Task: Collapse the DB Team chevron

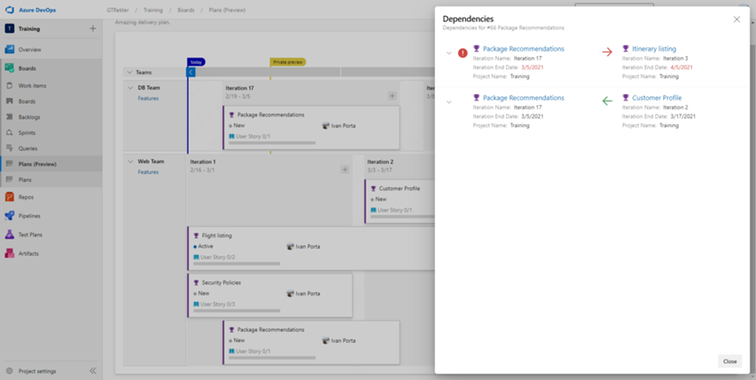Action: (130, 88)
